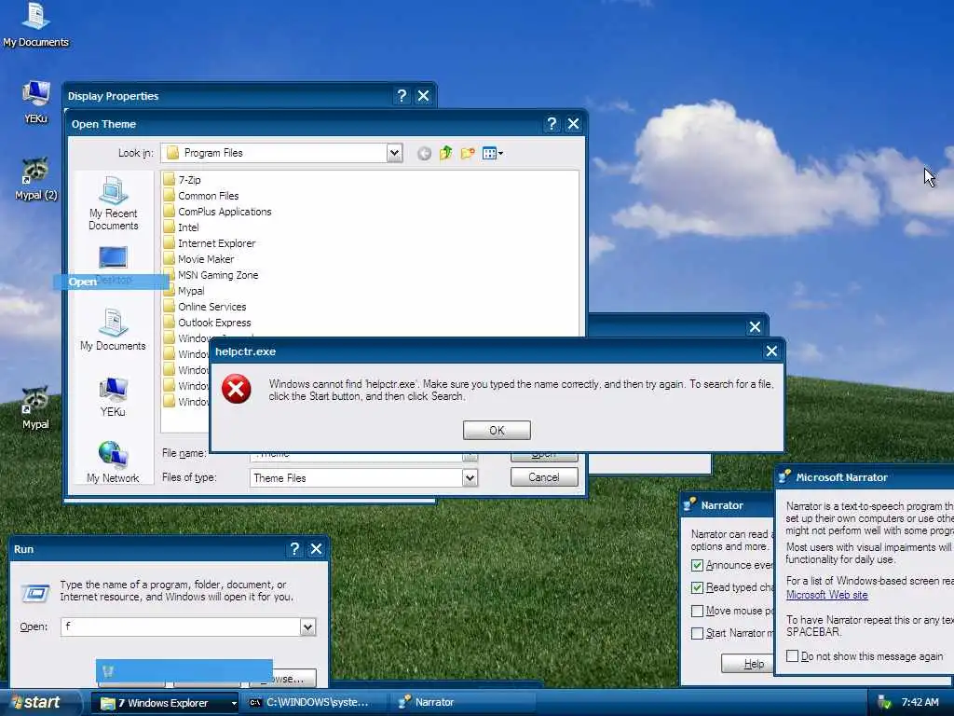Select the Outlook Express folder

coord(207,322)
